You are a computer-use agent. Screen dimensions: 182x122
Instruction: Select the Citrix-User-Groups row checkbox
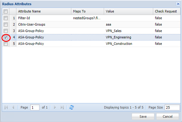[5, 24]
